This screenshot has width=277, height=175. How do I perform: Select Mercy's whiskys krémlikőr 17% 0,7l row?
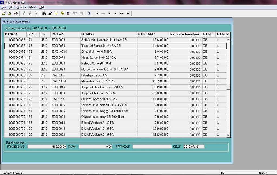click(x=115, y=70)
